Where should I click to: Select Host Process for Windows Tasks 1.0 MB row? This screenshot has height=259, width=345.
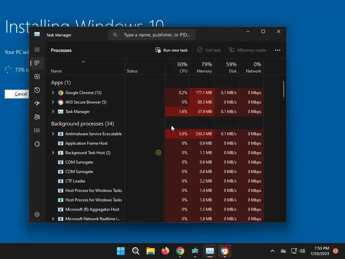click(x=155, y=200)
